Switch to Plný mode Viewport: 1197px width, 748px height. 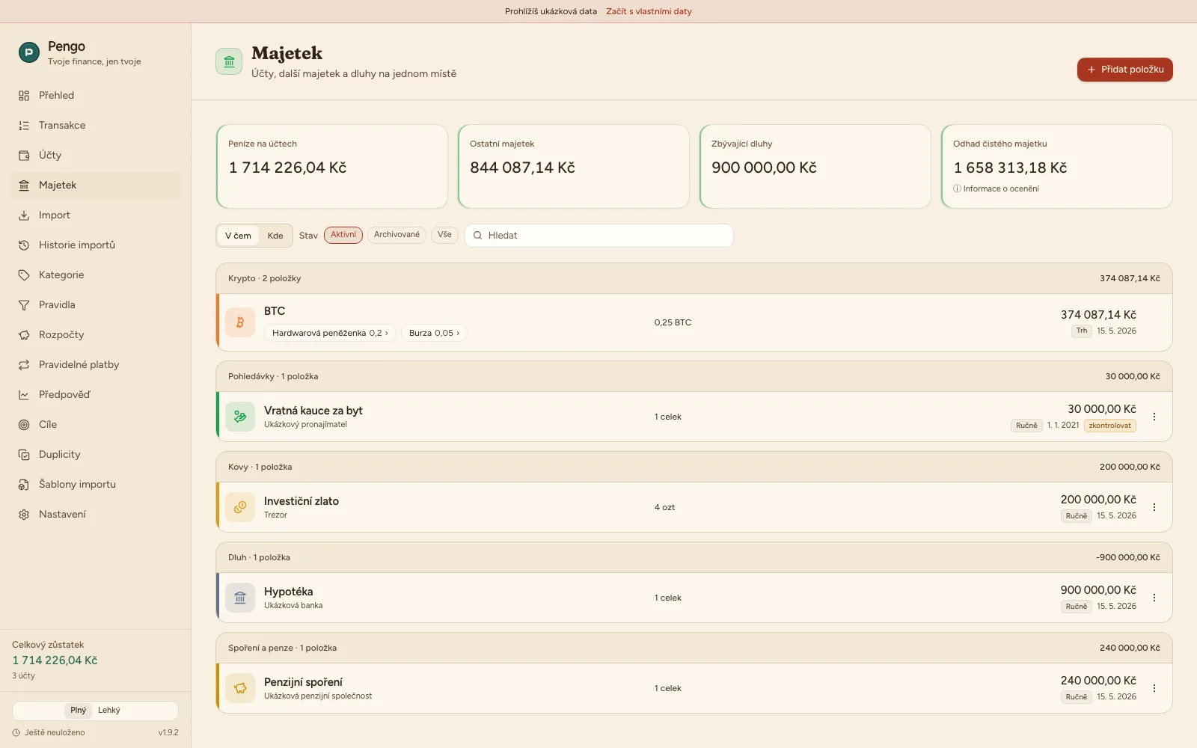(x=78, y=711)
